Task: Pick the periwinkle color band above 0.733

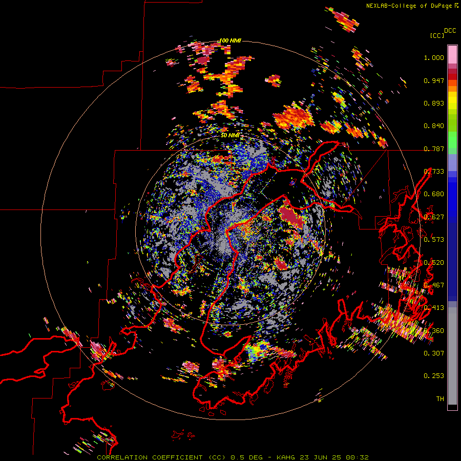Action: click(x=452, y=162)
